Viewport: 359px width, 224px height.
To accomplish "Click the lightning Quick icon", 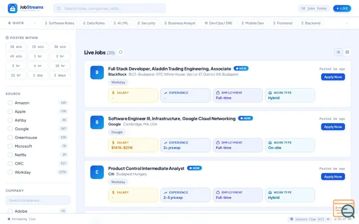I will [x=9, y=23].
